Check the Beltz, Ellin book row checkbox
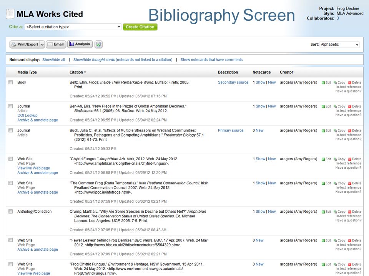Image resolution: width=369 pixels, height=276 pixels. [x=11, y=82]
